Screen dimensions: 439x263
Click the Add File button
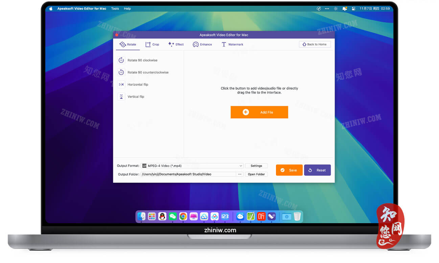(259, 112)
